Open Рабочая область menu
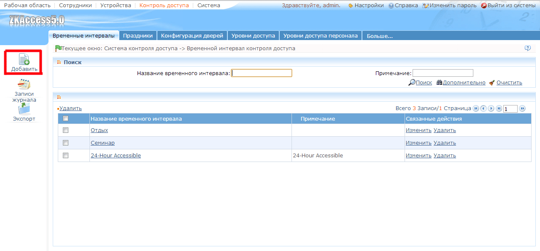This screenshot has height=251, width=540. (x=27, y=5)
